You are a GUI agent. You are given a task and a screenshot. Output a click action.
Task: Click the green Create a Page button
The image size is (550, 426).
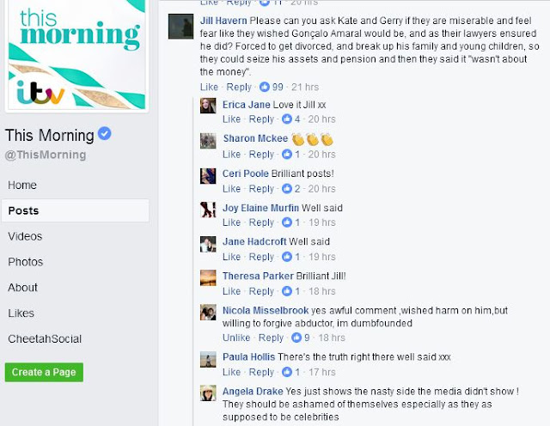[x=44, y=372]
